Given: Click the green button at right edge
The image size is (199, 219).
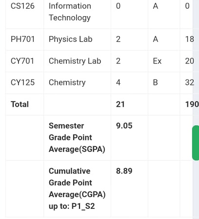Looking at the screenshot, I should click(x=196, y=143).
